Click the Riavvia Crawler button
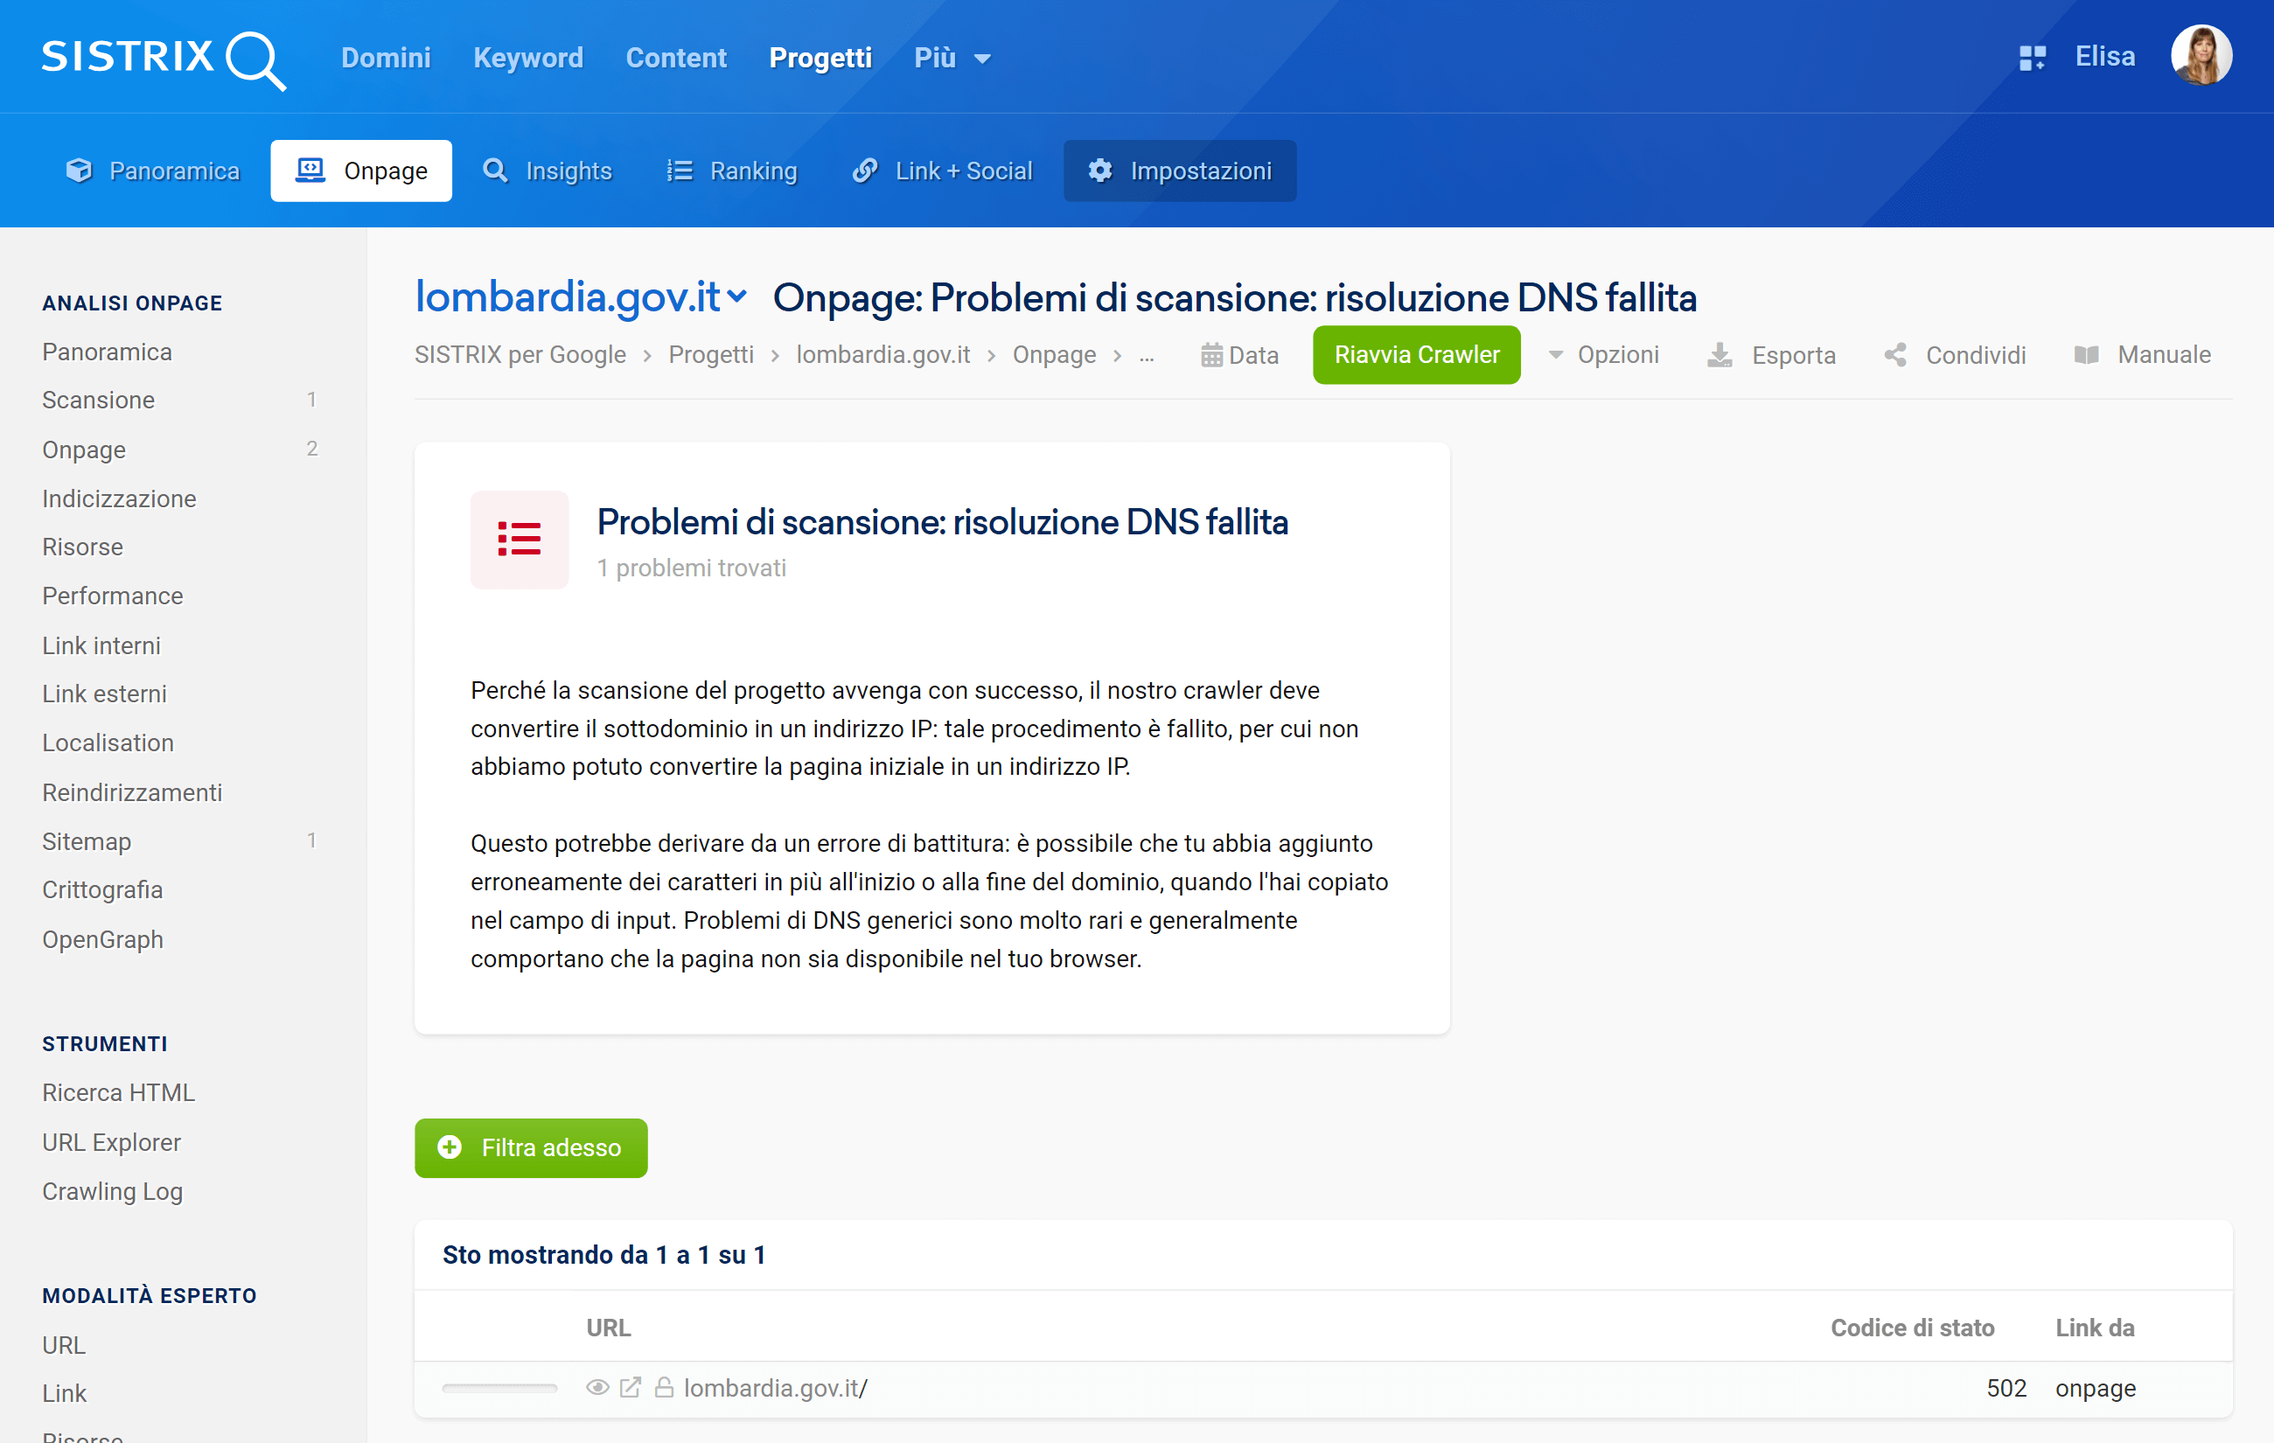Viewport: 2274px width, 1443px height. click(x=1417, y=356)
